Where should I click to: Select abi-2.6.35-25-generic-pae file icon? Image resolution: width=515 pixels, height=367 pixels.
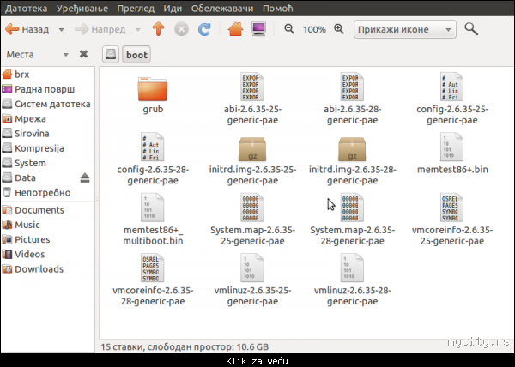252,87
